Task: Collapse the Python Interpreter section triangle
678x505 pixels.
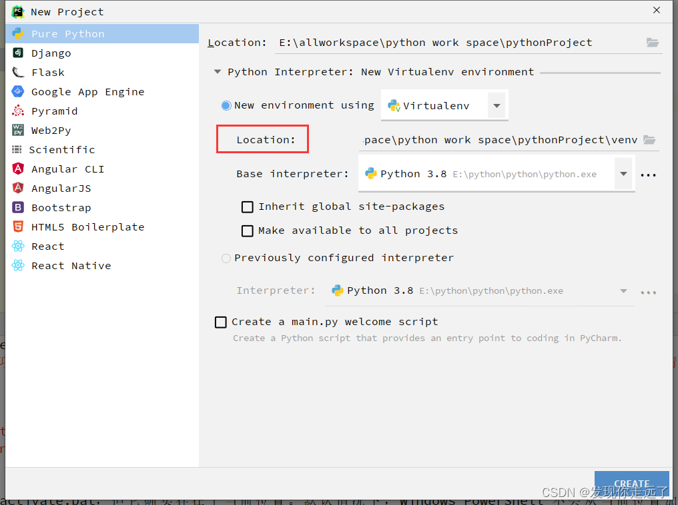Action: (218, 72)
